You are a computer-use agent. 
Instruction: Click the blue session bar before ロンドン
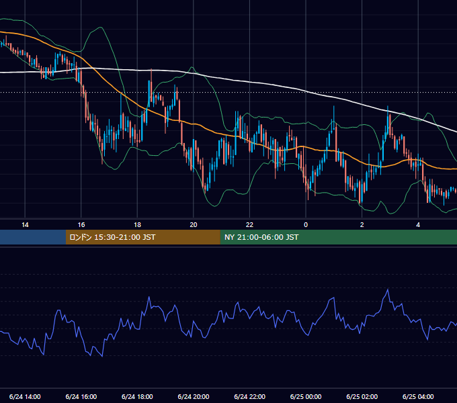(x=33, y=237)
